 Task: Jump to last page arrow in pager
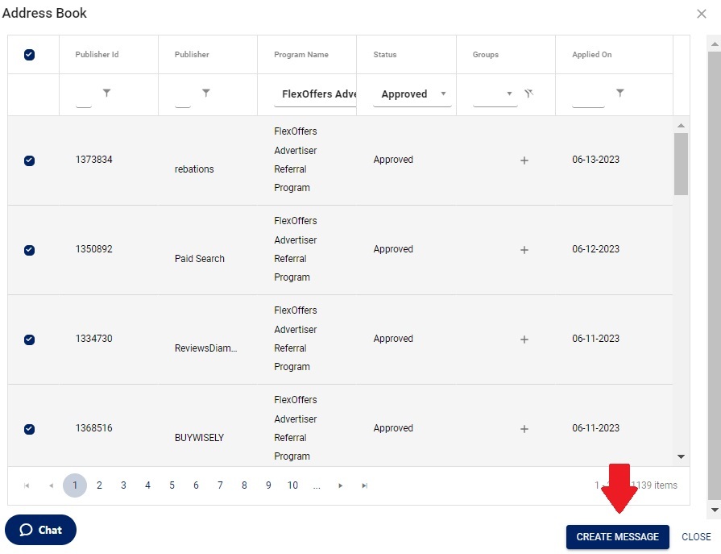365,485
